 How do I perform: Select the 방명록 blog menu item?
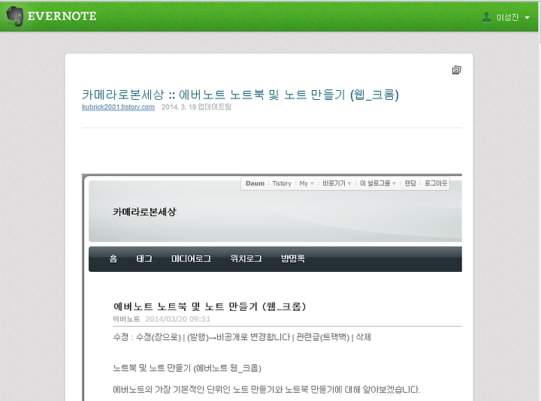click(293, 258)
